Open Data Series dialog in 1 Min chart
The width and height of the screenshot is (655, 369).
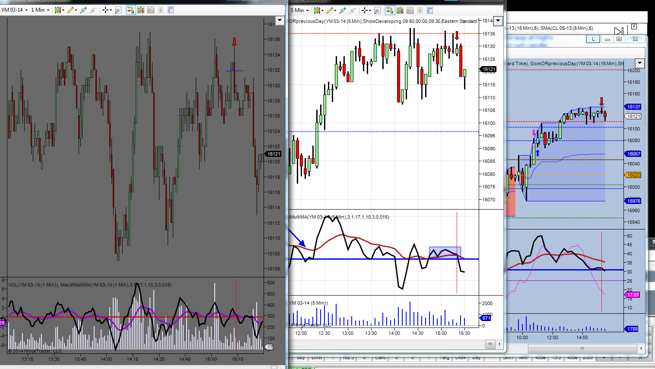click(141, 10)
